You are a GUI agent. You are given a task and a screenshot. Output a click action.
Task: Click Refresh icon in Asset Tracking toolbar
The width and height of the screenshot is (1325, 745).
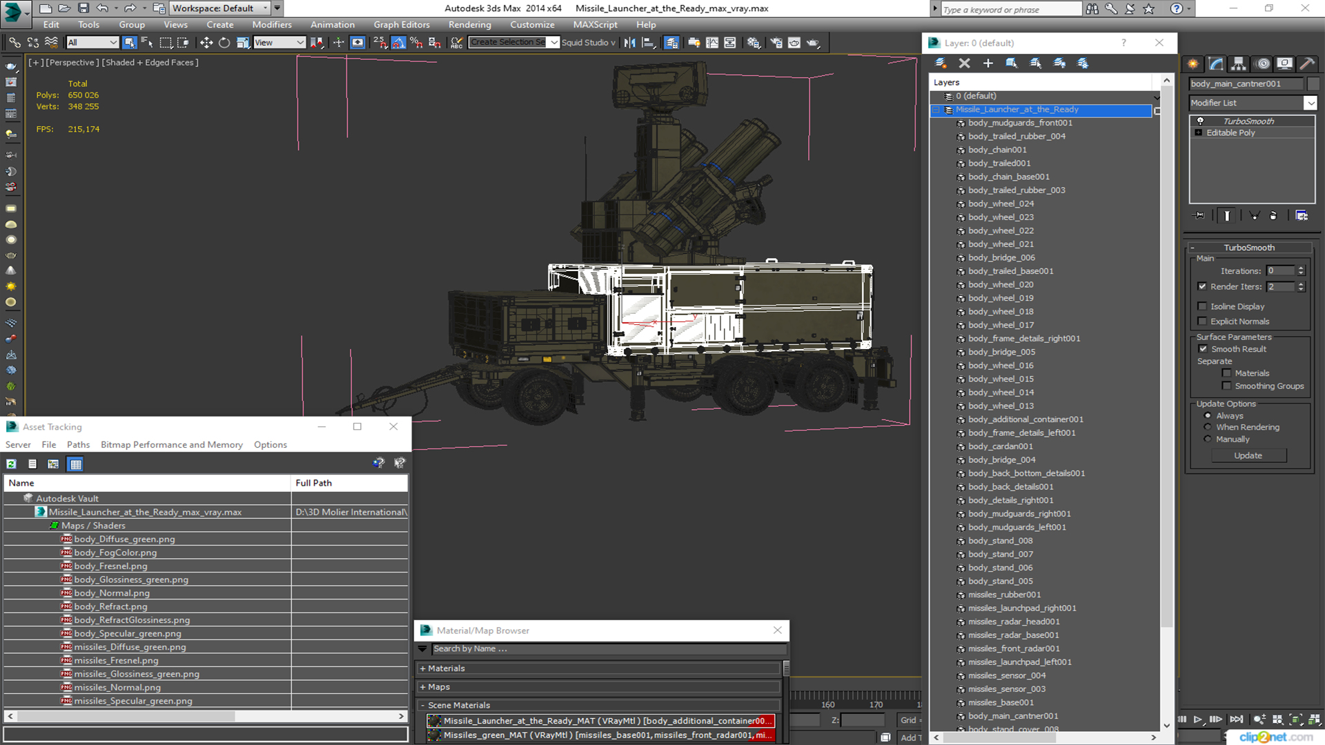click(x=11, y=464)
